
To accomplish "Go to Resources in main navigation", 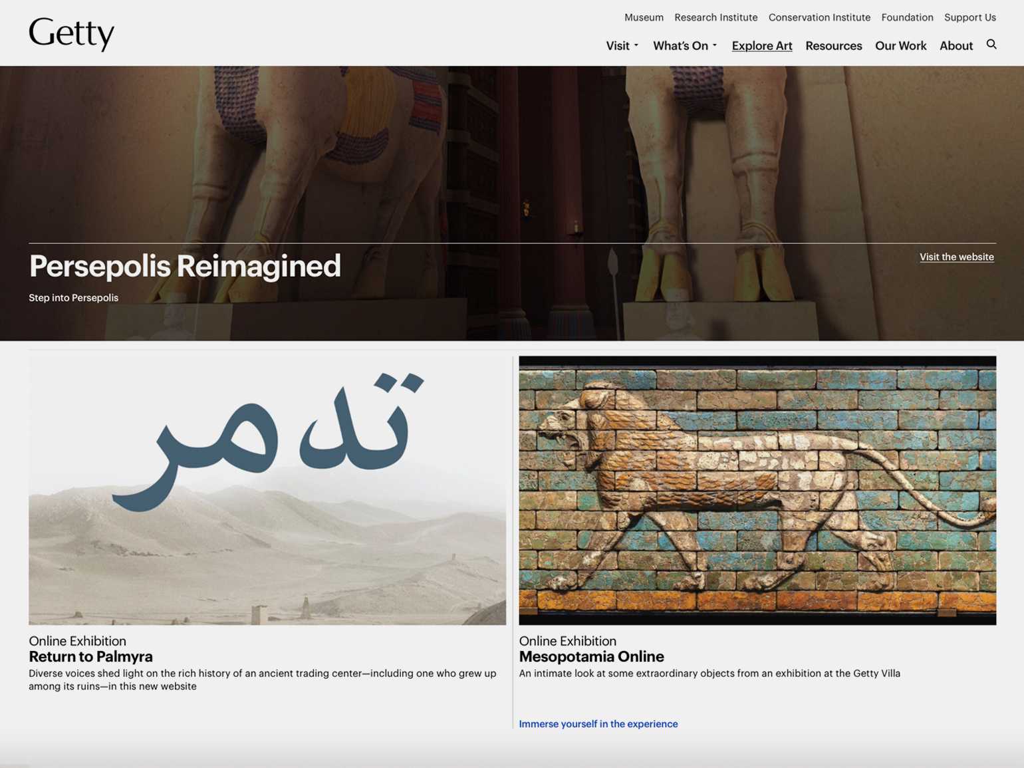I will (833, 46).
